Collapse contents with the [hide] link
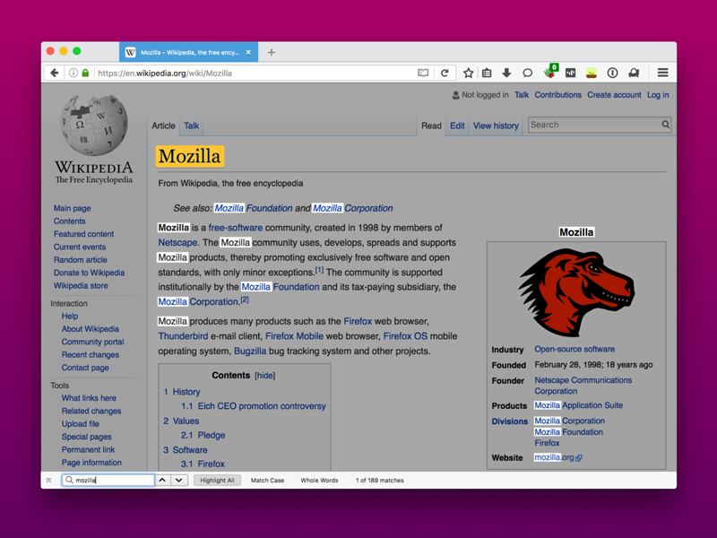 265,376
